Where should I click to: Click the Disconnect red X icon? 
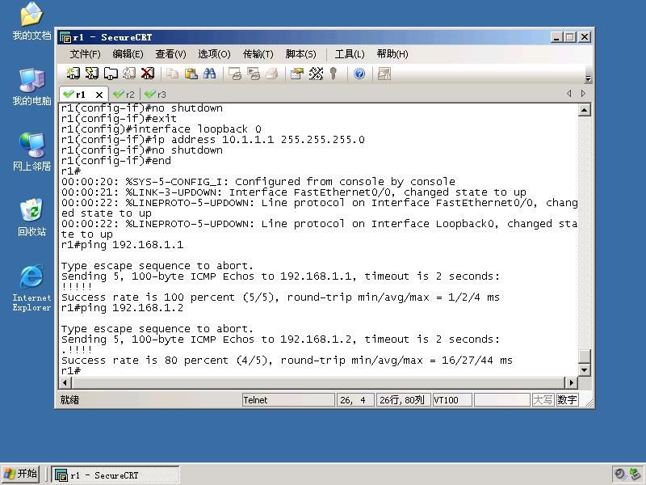148,74
